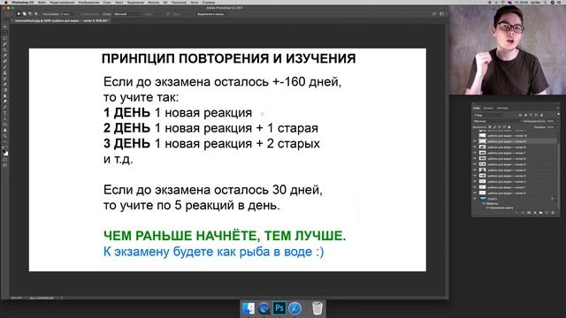The width and height of the screenshot is (566, 318).
Task: Select the Pen tool
Action: (x=5, y=107)
